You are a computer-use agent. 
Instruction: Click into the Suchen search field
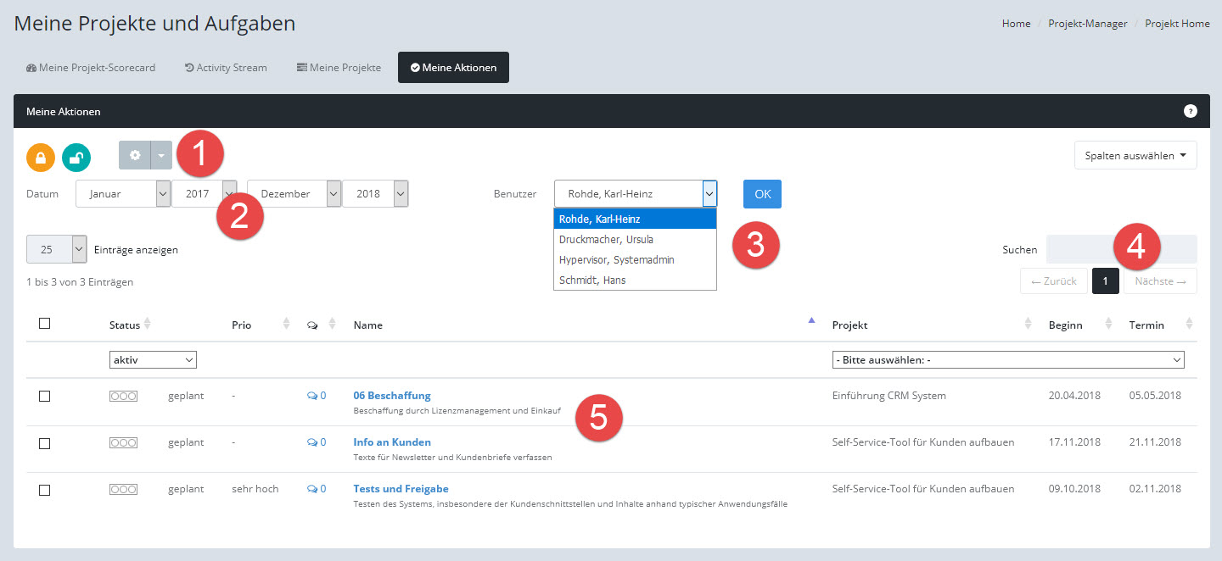click(x=1120, y=250)
